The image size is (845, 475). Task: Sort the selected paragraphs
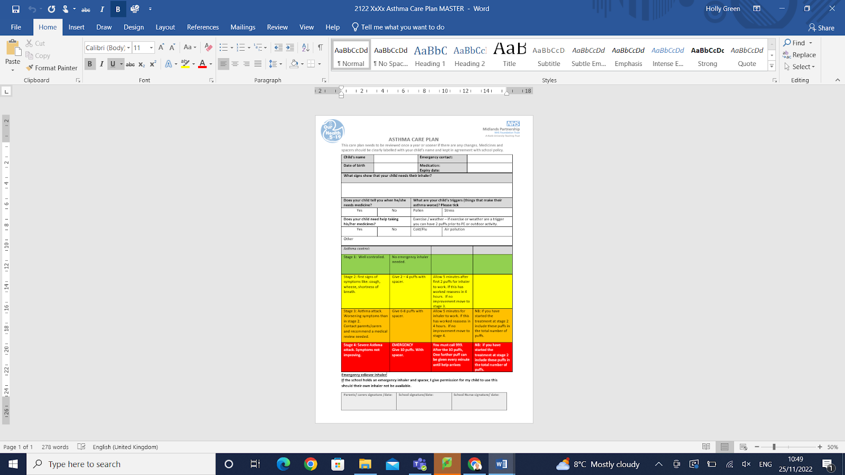click(306, 47)
